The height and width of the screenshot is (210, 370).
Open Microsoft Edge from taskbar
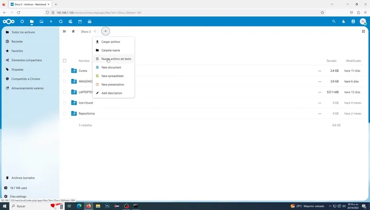(x=79, y=206)
